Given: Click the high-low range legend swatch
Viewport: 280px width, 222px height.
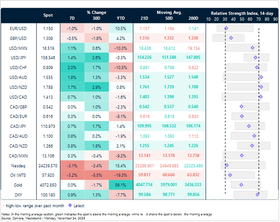Looking at the screenshot, I should [x=4, y=205].
